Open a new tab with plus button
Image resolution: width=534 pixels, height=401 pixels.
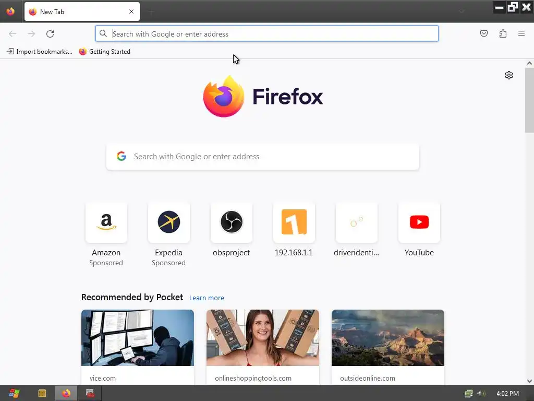tap(151, 12)
